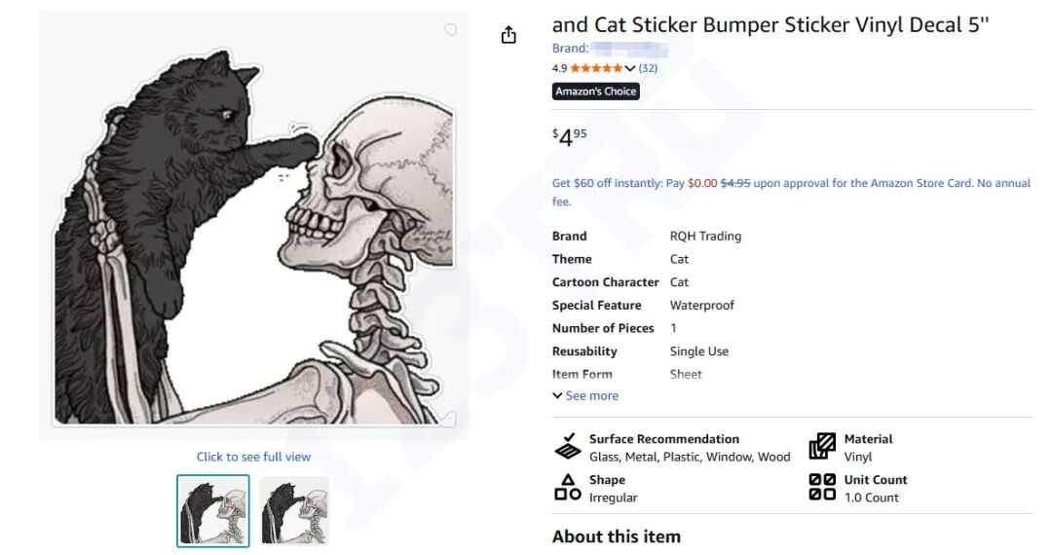This screenshot has width=1052, height=555.
Task: Select the second product thumbnail
Action: coord(294,510)
